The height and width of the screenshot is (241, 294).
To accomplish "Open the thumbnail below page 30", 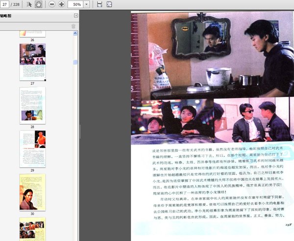I will 33,229.
